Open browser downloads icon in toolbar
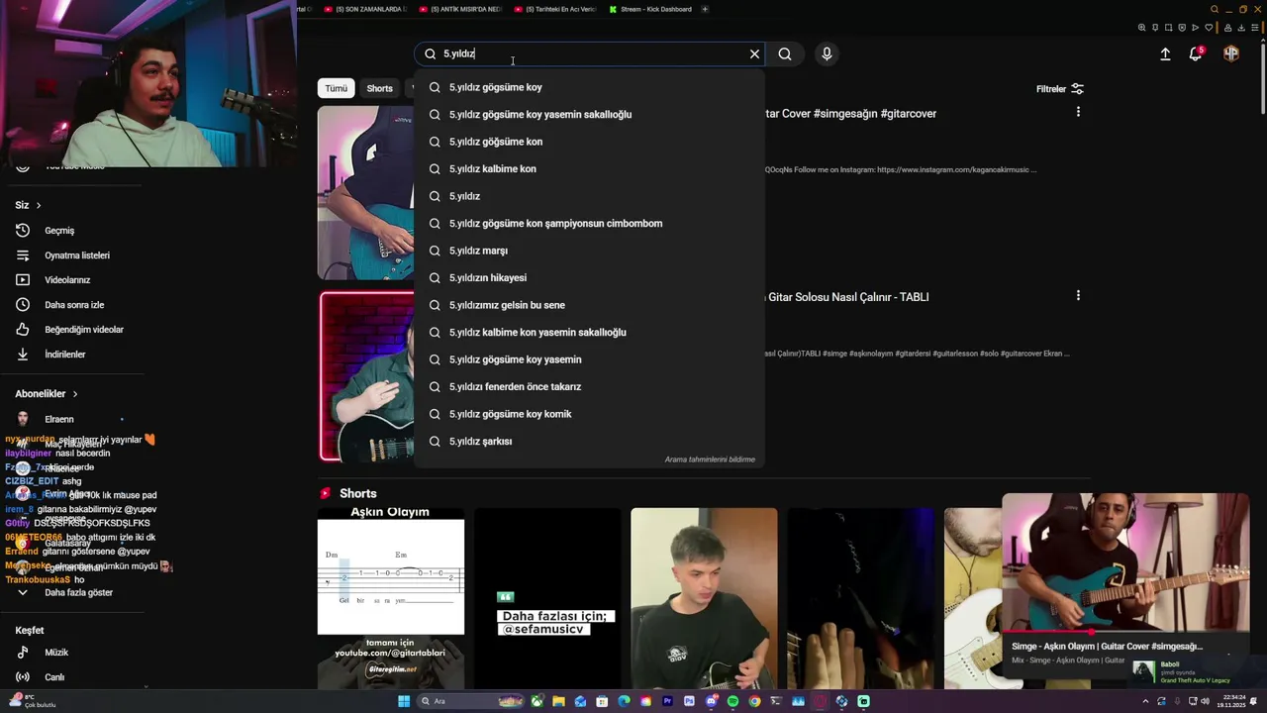Image resolution: width=1267 pixels, height=713 pixels. [x=1241, y=28]
